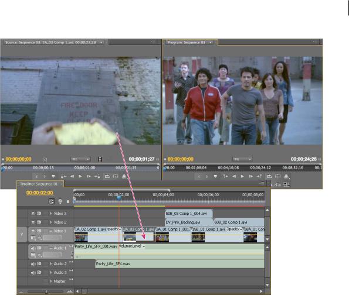Set unnumbered marker in Program monitor

[215, 176]
